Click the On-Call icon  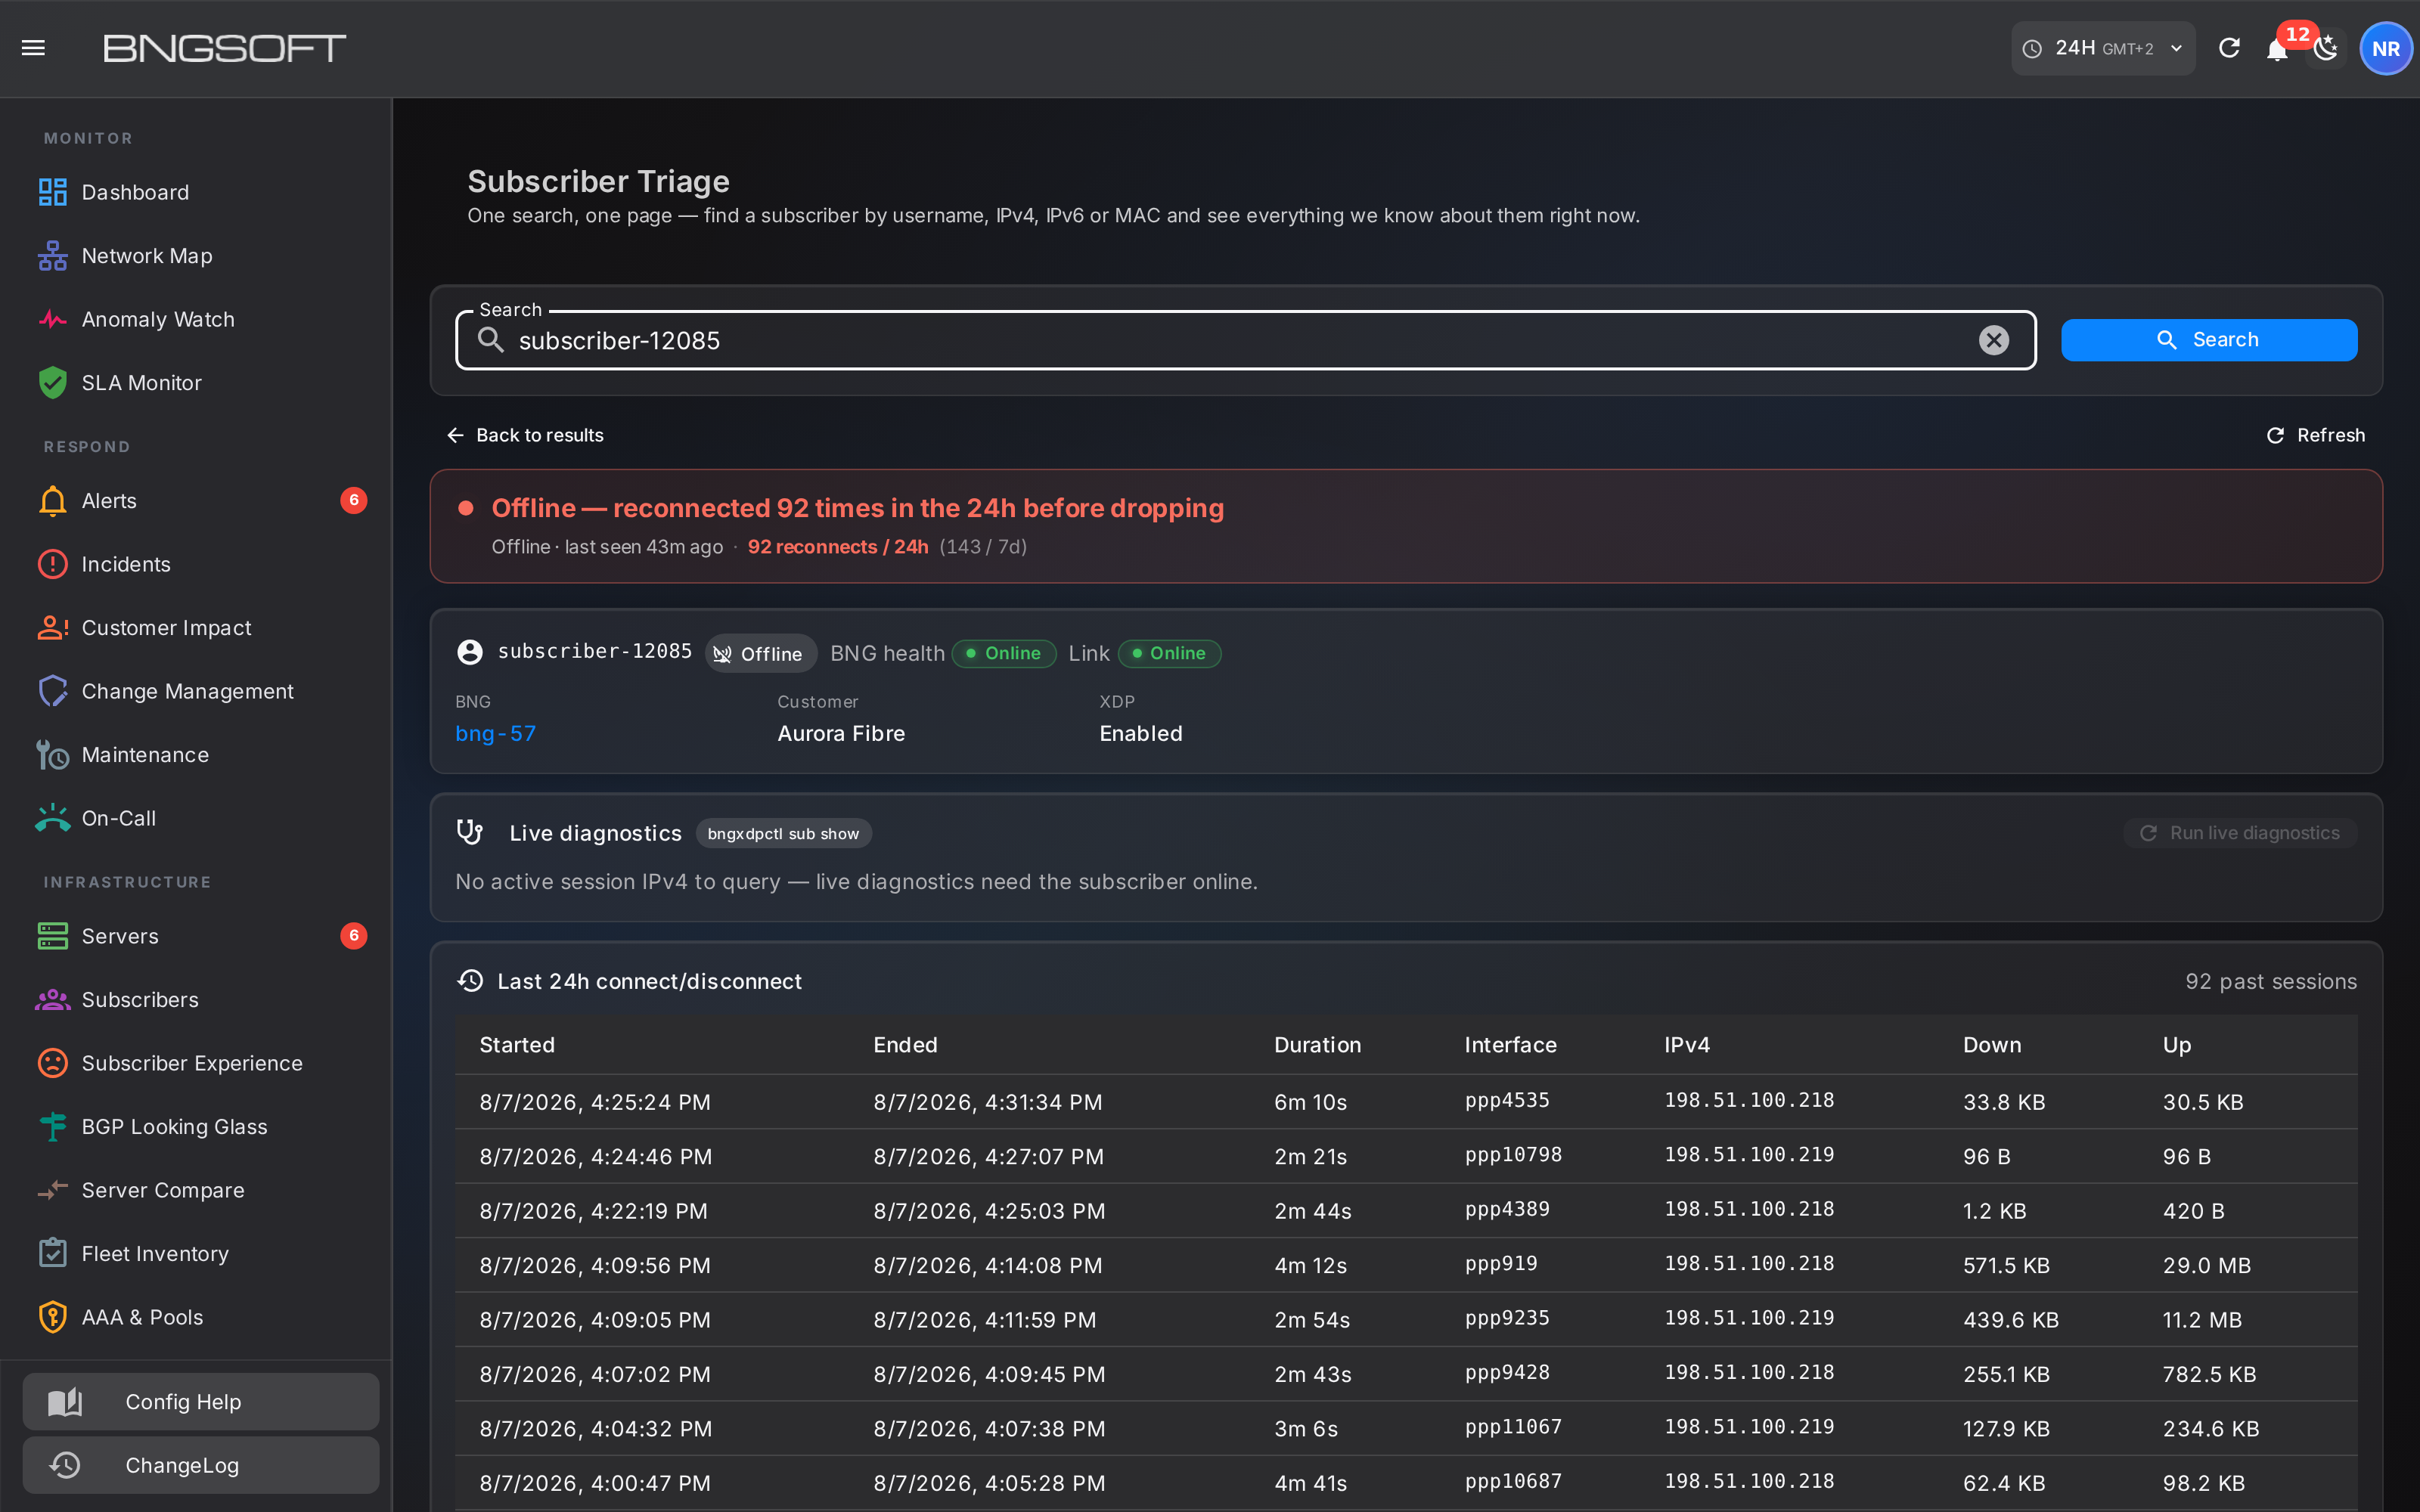tap(52, 818)
